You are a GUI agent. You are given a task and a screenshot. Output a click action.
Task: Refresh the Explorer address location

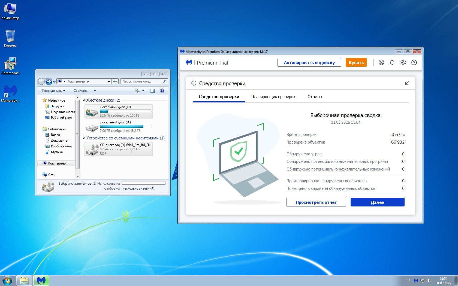pos(115,81)
